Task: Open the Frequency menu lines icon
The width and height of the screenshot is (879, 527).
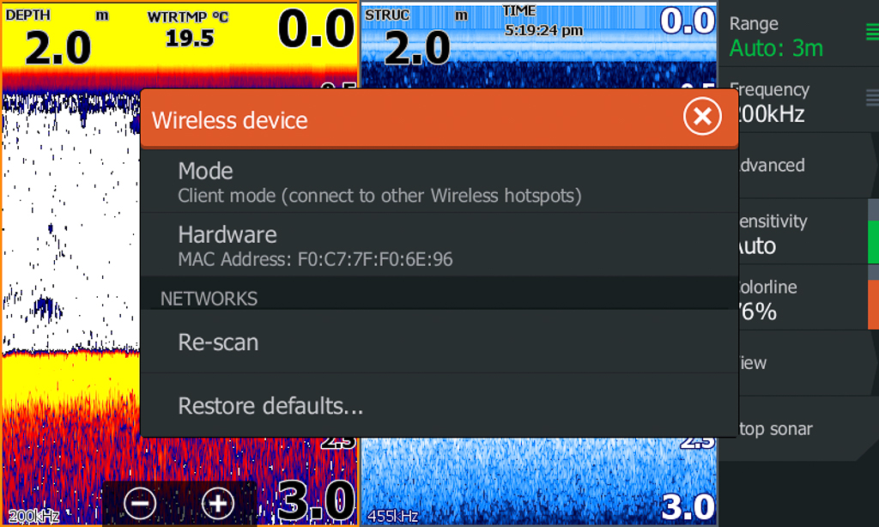Action: click(x=872, y=98)
